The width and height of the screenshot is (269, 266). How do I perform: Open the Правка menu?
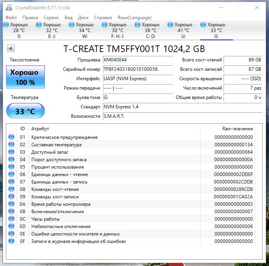30,18
